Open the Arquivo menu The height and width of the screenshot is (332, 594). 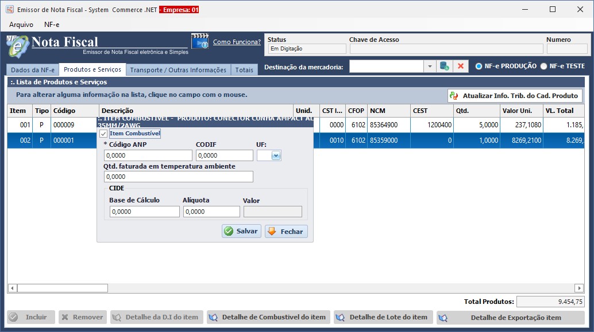(21, 25)
